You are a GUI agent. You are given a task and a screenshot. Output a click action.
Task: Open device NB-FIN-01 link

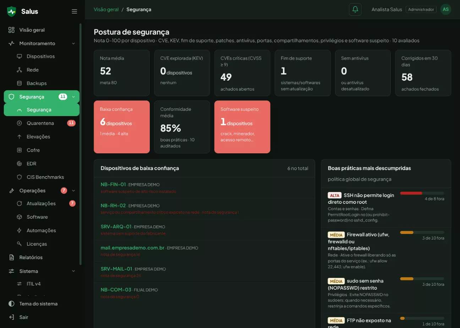point(113,185)
